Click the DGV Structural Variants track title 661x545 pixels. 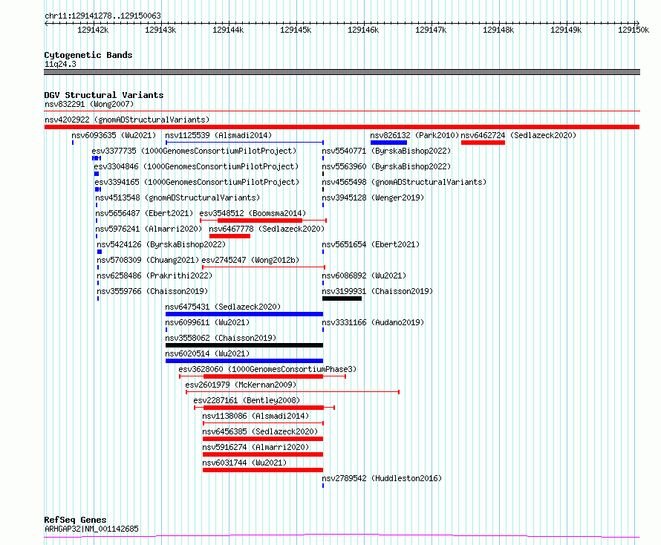104,95
